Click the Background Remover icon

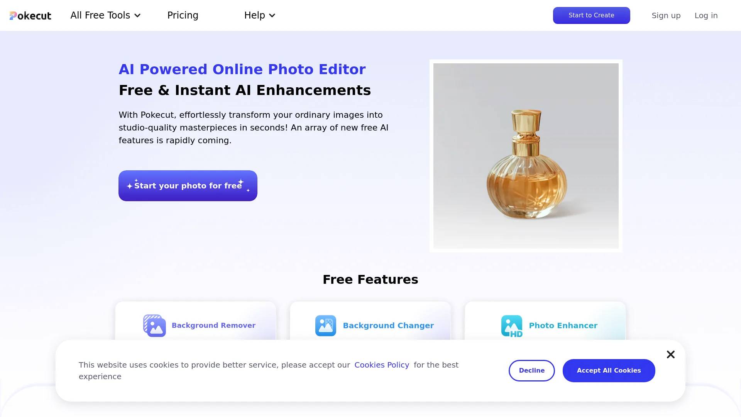[154, 325]
